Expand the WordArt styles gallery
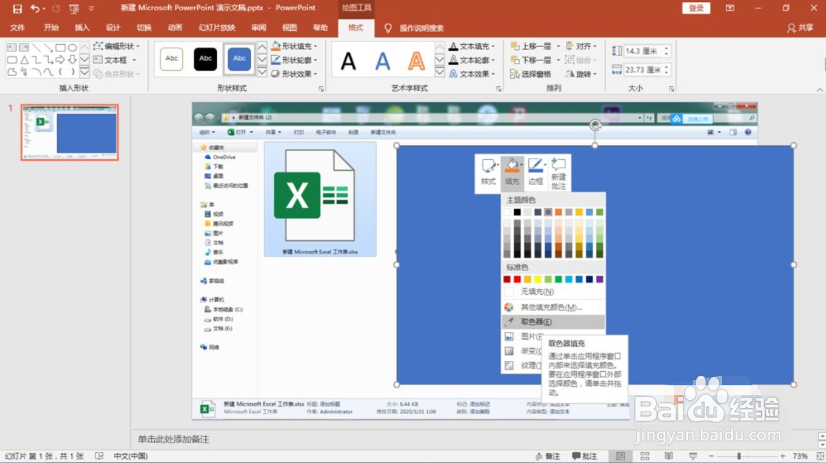The width and height of the screenshot is (826, 463). point(440,72)
